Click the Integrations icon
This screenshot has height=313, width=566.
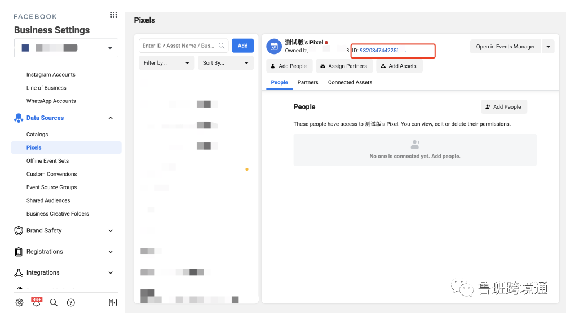19,272
